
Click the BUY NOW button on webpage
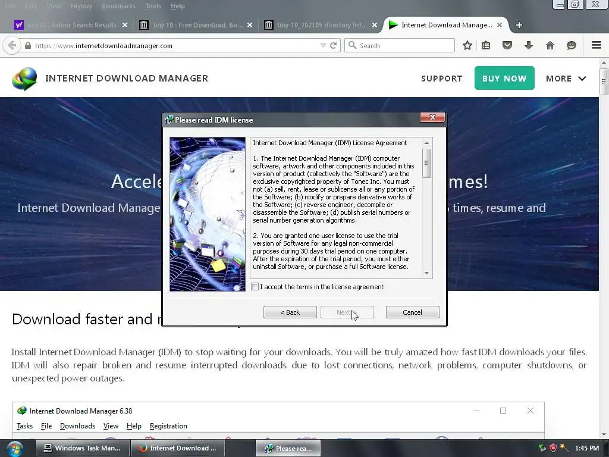pyautogui.click(x=504, y=78)
